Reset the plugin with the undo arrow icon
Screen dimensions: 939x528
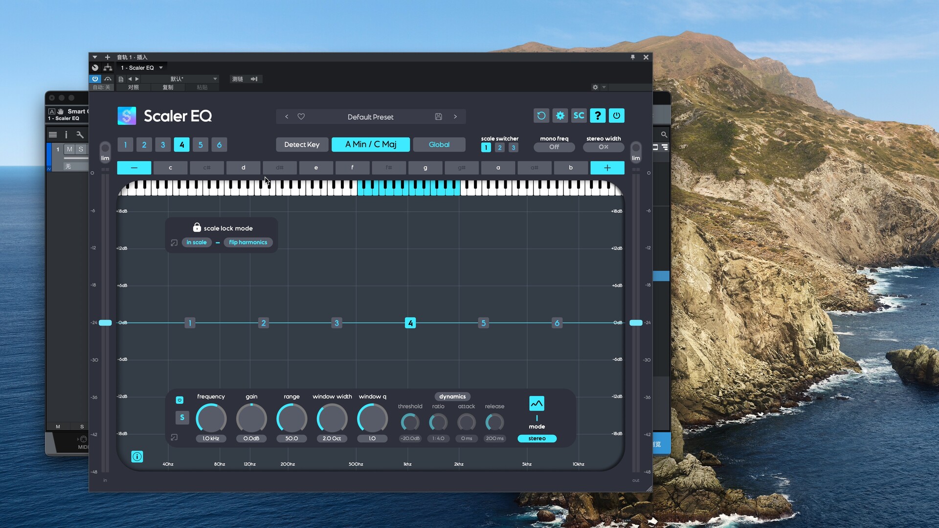tap(541, 116)
